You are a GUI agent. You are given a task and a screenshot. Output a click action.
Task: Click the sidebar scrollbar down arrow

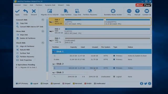tap(47, 81)
